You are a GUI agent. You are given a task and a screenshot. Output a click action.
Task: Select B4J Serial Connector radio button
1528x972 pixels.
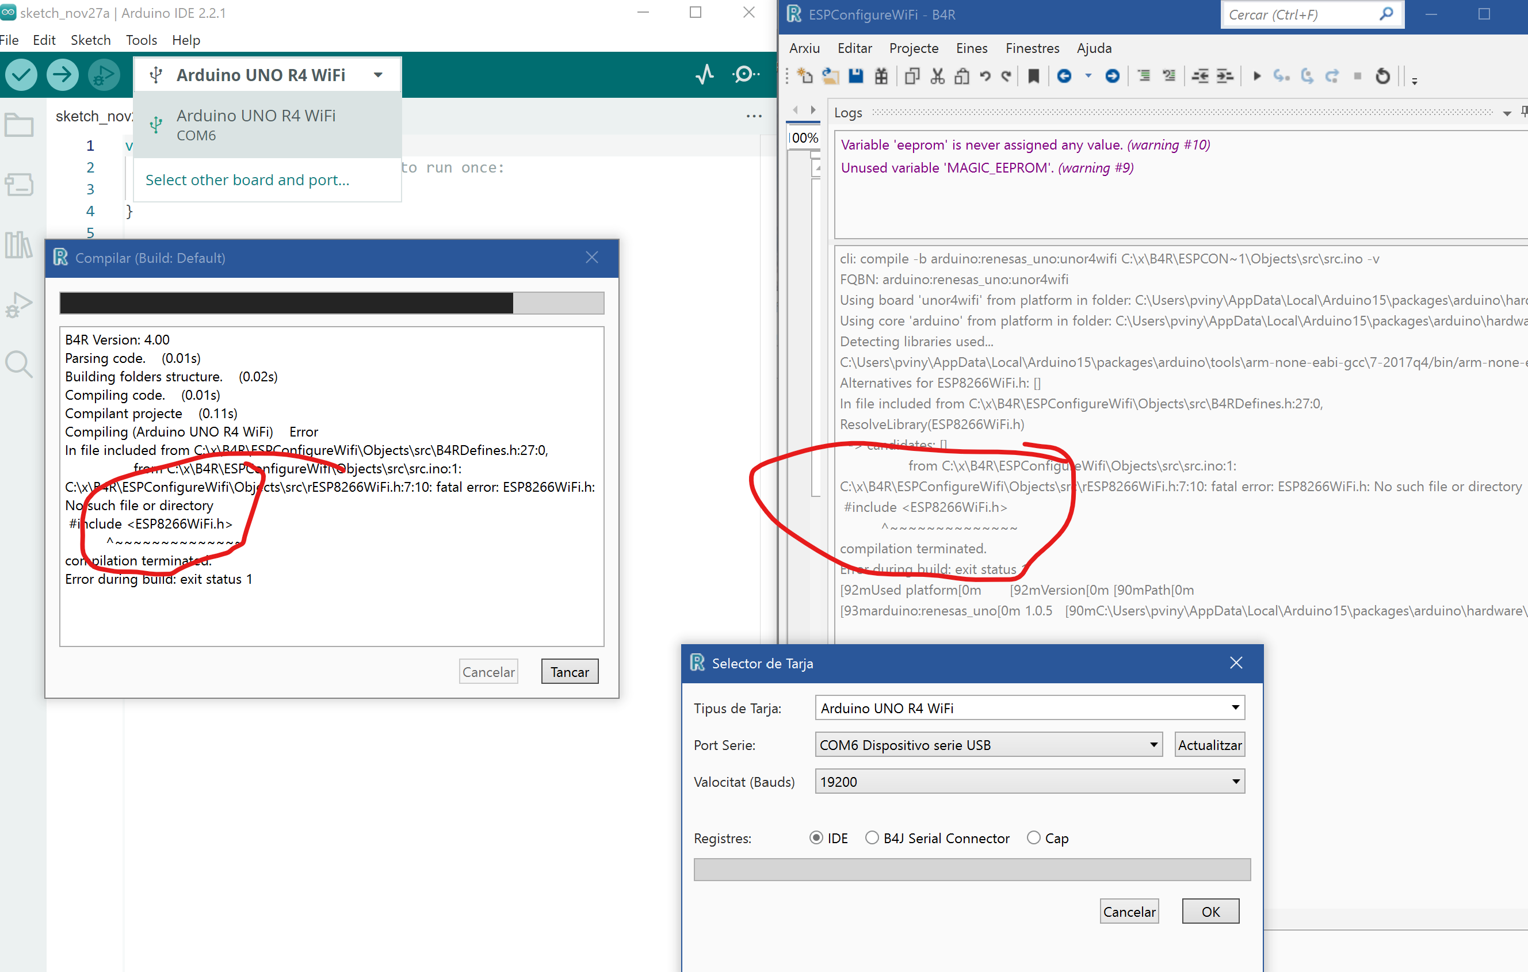pos(873,837)
